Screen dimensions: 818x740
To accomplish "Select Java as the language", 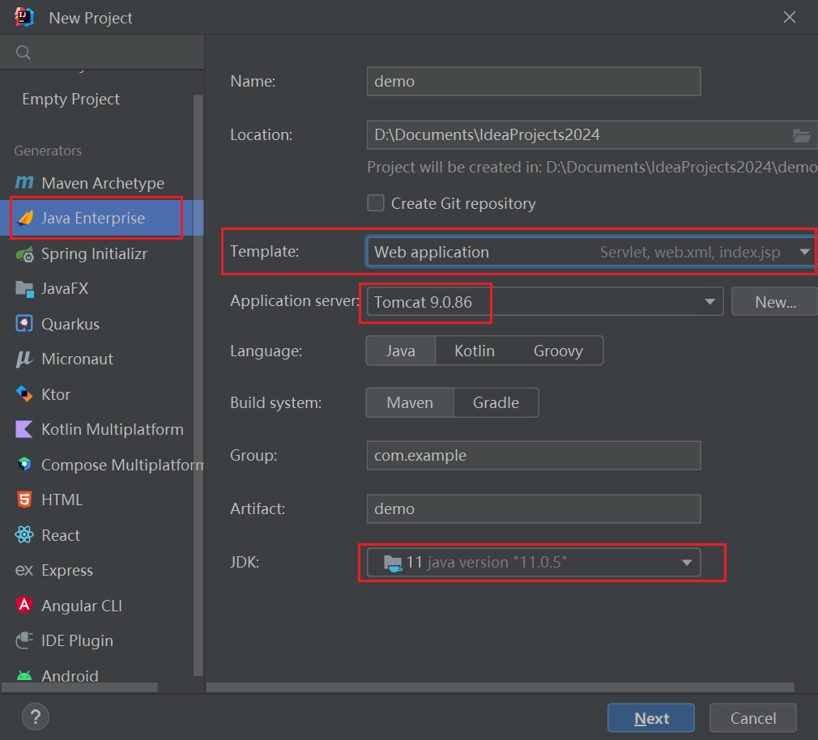I will [x=401, y=351].
